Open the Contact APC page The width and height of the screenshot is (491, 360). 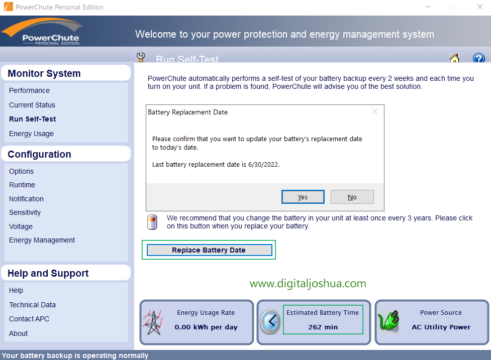tap(29, 319)
